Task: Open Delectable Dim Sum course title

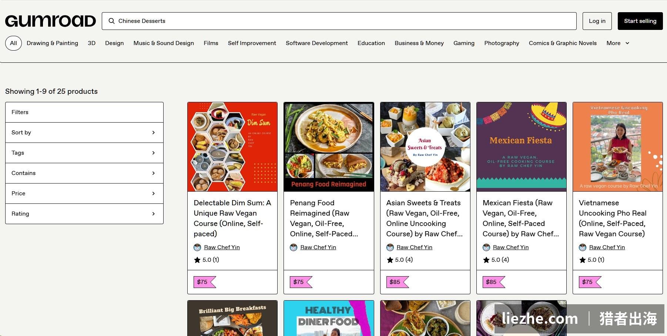Action: tap(232, 218)
